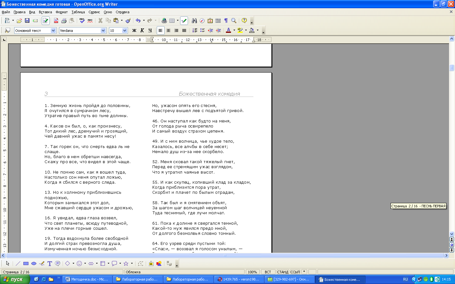
Task: Align text left
Action: tap(161, 31)
